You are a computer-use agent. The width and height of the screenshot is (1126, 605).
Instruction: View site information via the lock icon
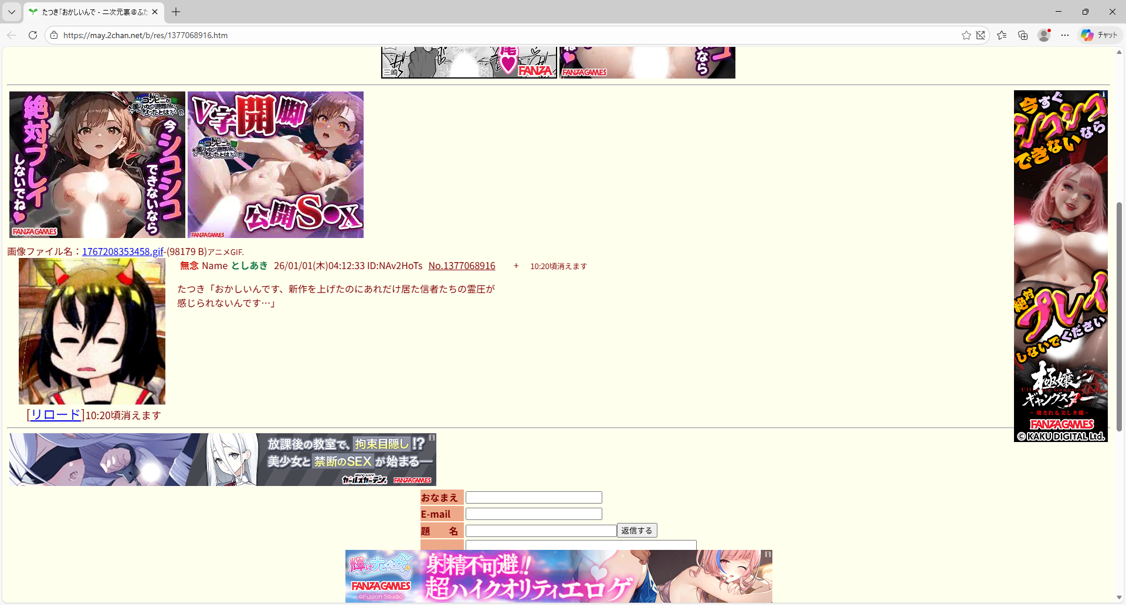(54, 35)
